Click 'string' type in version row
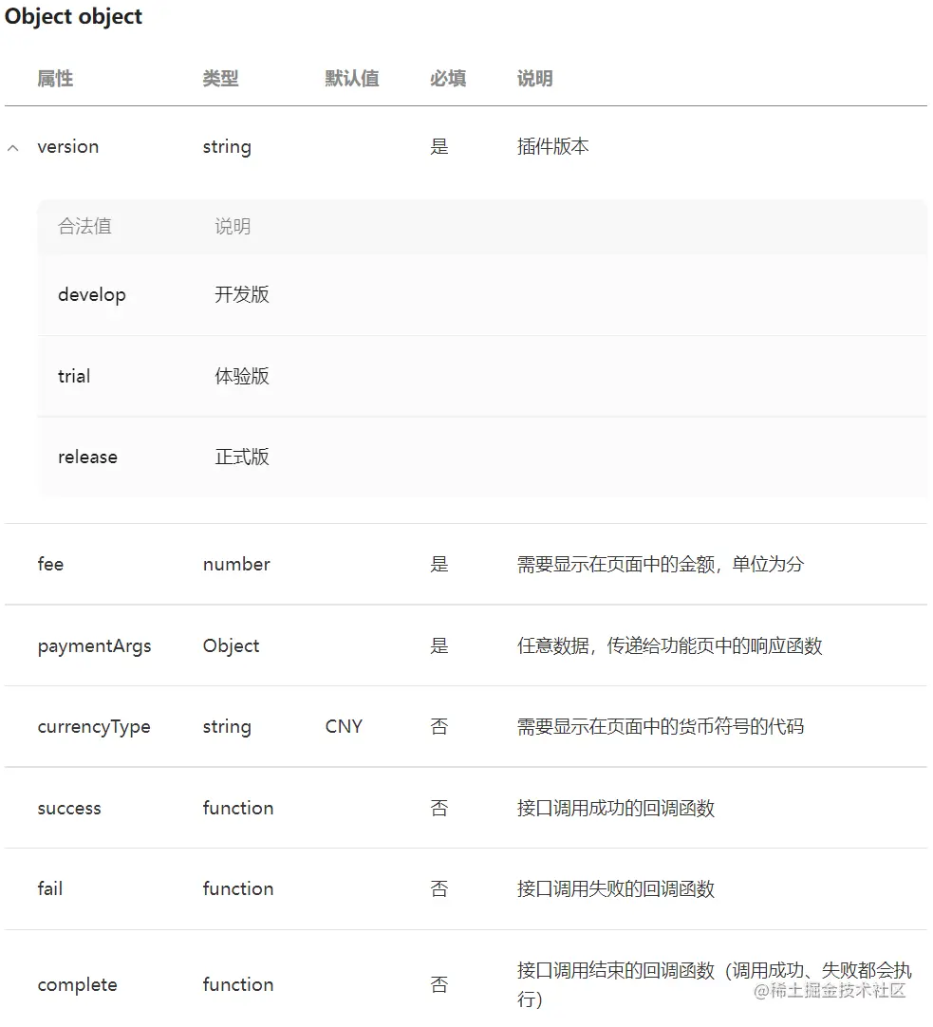Viewport: 933px width, 1027px height. click(x=227, y=147)
